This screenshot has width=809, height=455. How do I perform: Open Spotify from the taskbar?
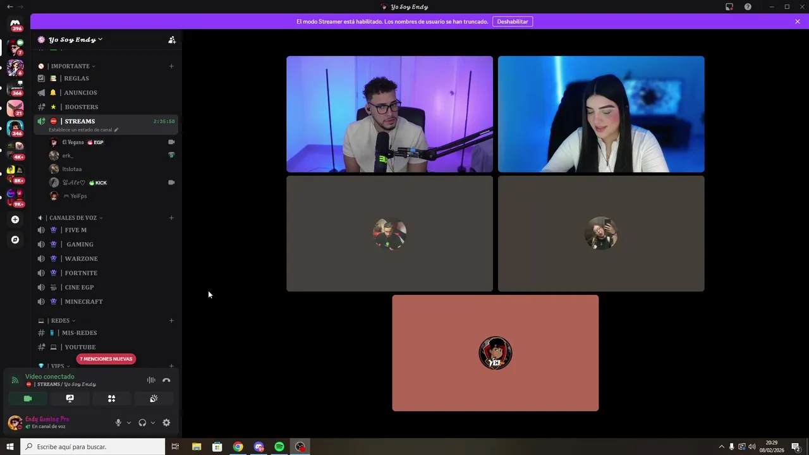(279, 447)
